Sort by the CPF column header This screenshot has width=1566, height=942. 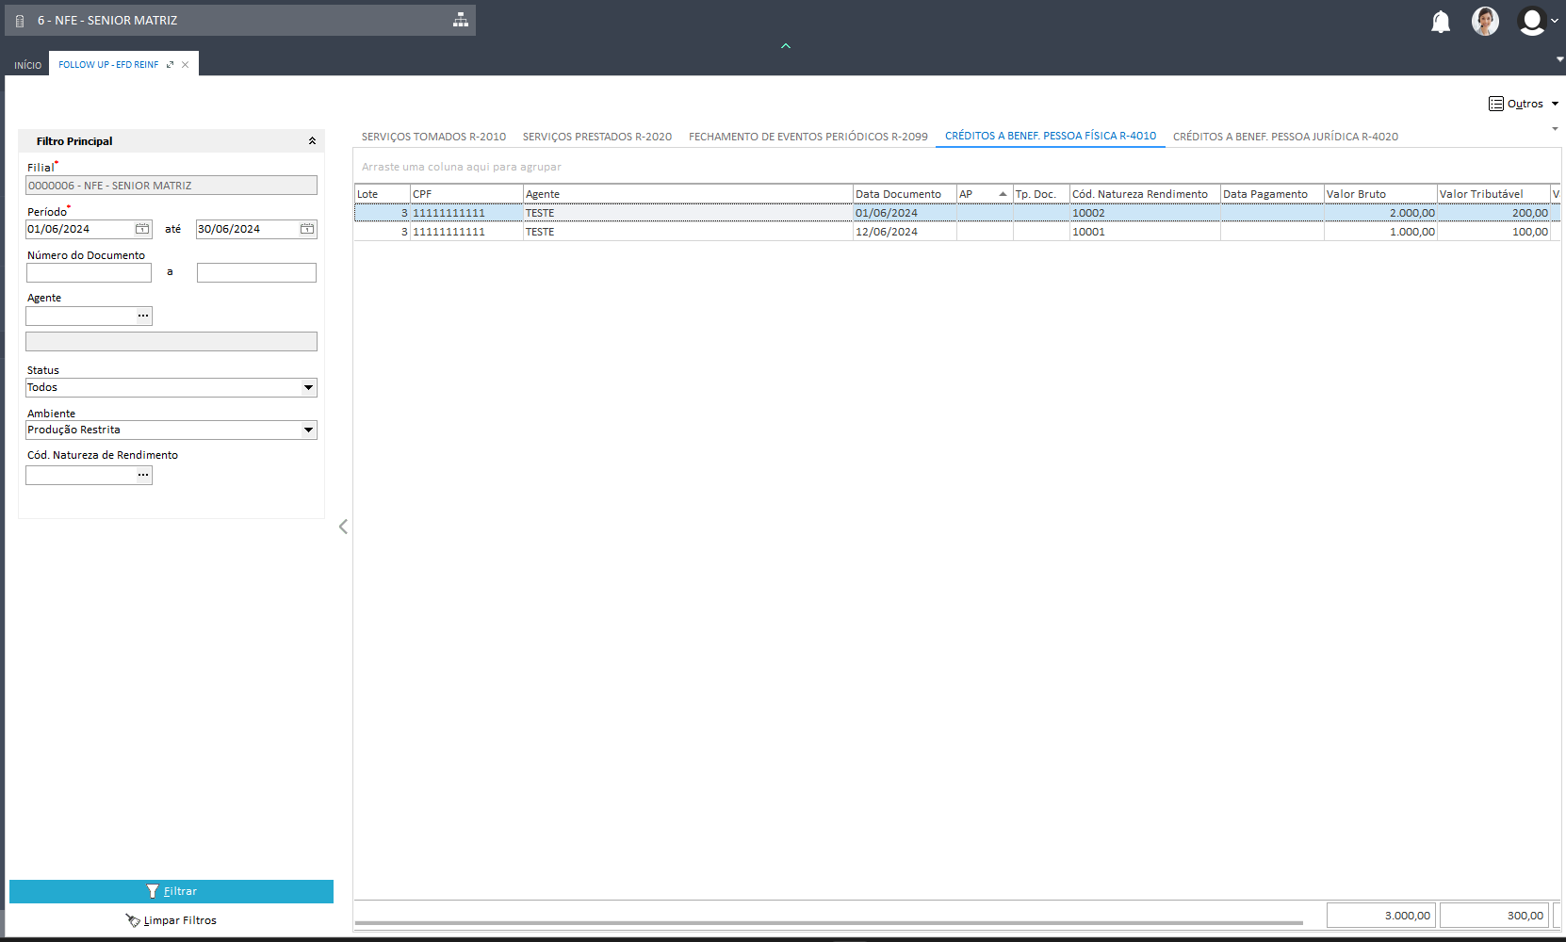pyautogui.click(x=466, y=194)
